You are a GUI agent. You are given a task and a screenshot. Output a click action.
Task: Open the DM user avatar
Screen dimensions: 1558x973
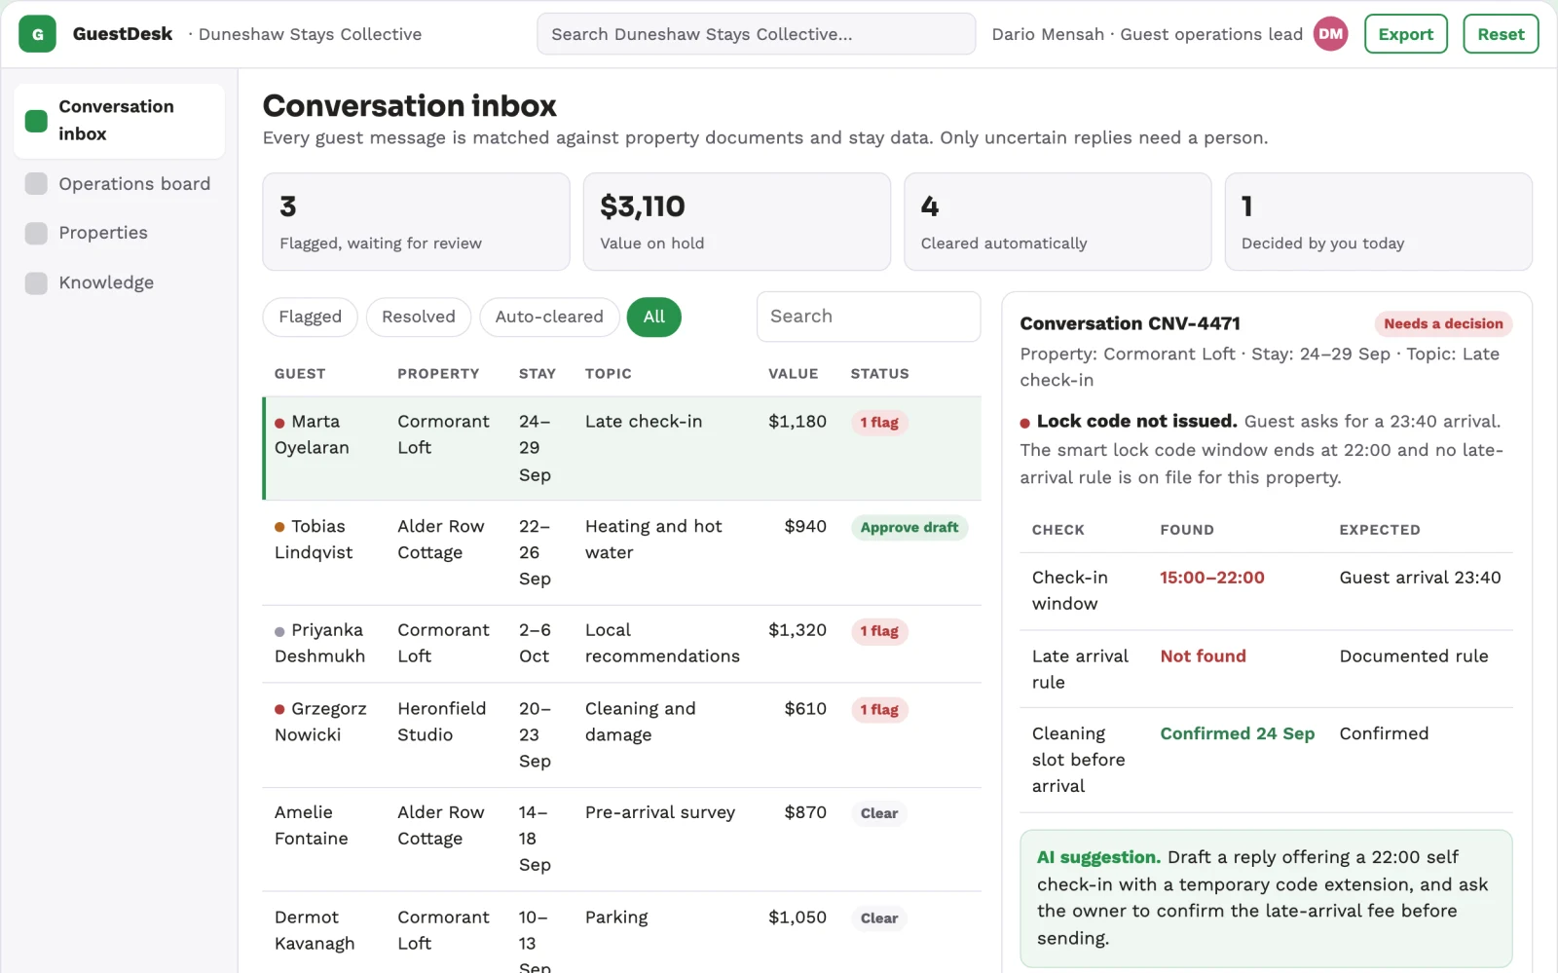[x=1330, y=34]
